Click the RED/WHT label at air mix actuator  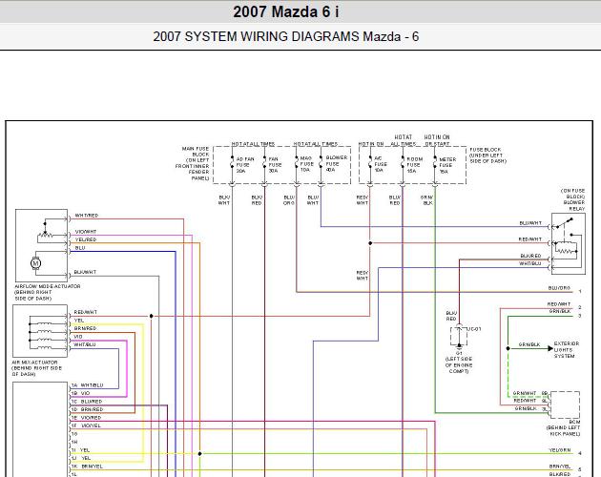pyautogui.click(x=86, y=312)
